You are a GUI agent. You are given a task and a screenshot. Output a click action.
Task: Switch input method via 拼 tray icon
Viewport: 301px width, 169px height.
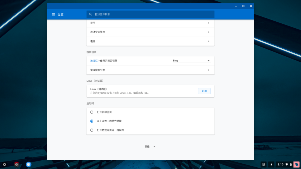point(264,164)
